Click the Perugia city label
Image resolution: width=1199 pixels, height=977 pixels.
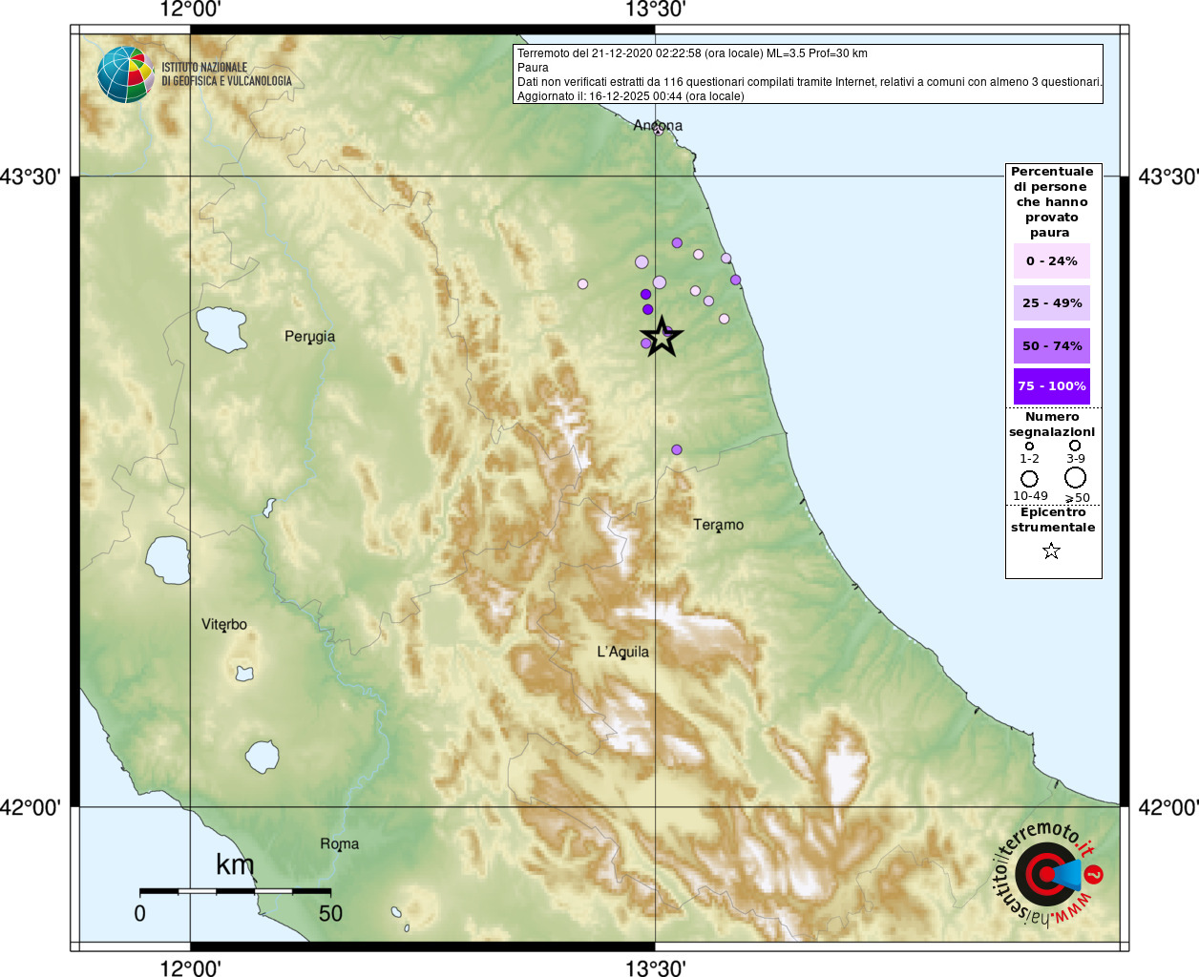309,336
